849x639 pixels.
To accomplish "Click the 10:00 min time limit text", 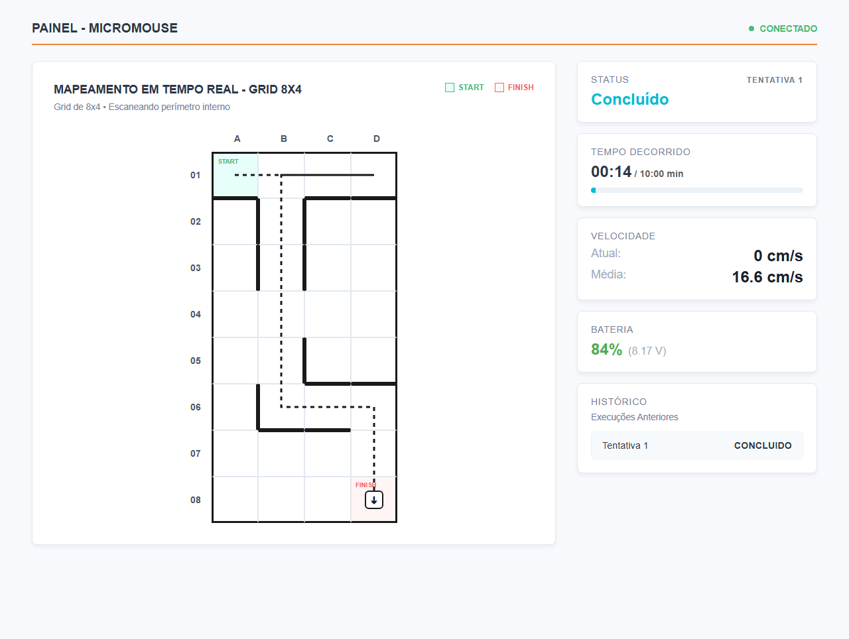I will [x=661, y=174].
